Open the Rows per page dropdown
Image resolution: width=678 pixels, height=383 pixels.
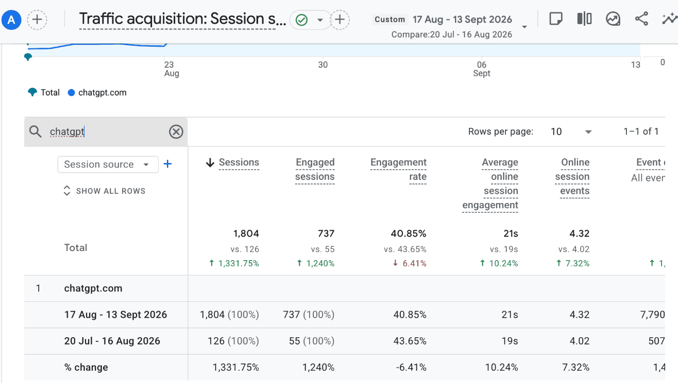(x=571, y=132)
